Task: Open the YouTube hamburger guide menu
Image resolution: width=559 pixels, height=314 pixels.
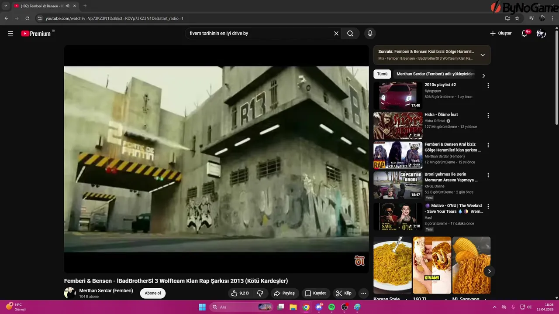Action: pyautogui.click(x=10, y=34)
